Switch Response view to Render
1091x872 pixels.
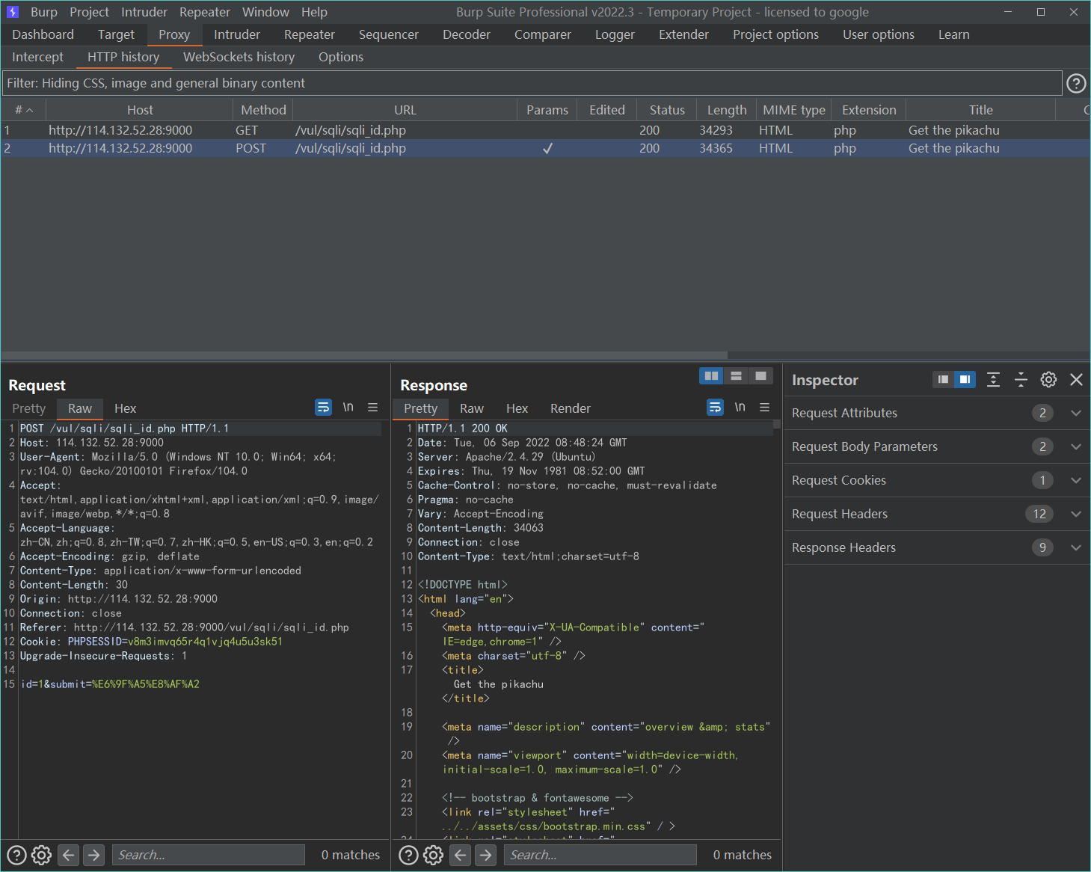coord(571,408)
